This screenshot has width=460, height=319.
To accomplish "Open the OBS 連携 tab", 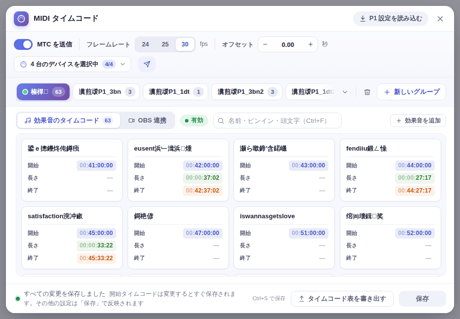I will point(147,120).
